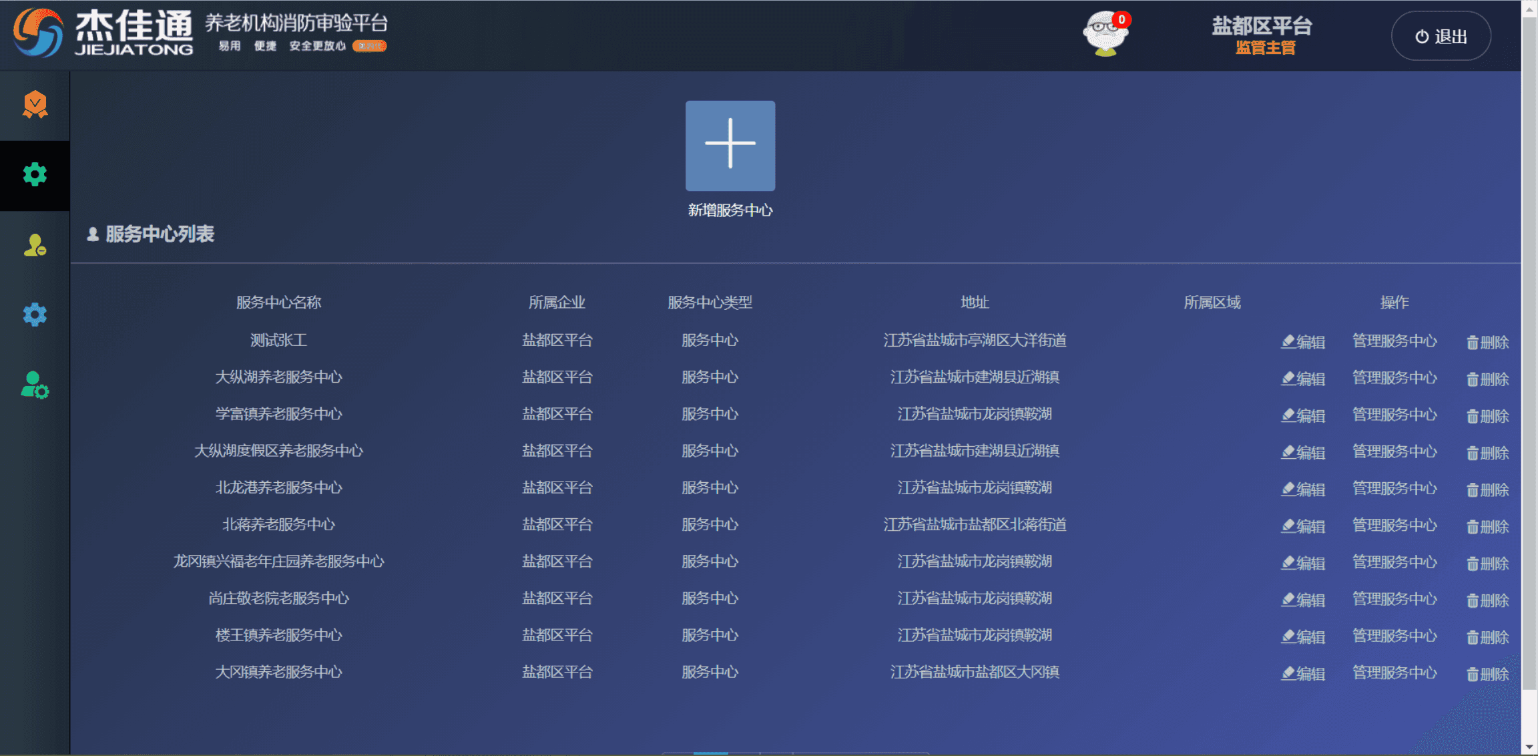The width and height of the screenshot is (1538, 756).
Task: Open 管理服务中心 for 北龙港养老服务中心
Action: tap(1394, 488)
